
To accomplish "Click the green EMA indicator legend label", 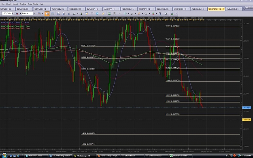I will [15, 26].
